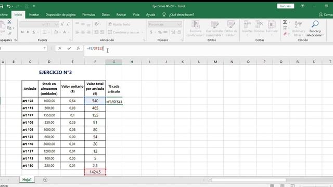This screenshot has width=333, height=187.
Task: Expand the Name Box dropdown arrow
Action: click(44, 48)
